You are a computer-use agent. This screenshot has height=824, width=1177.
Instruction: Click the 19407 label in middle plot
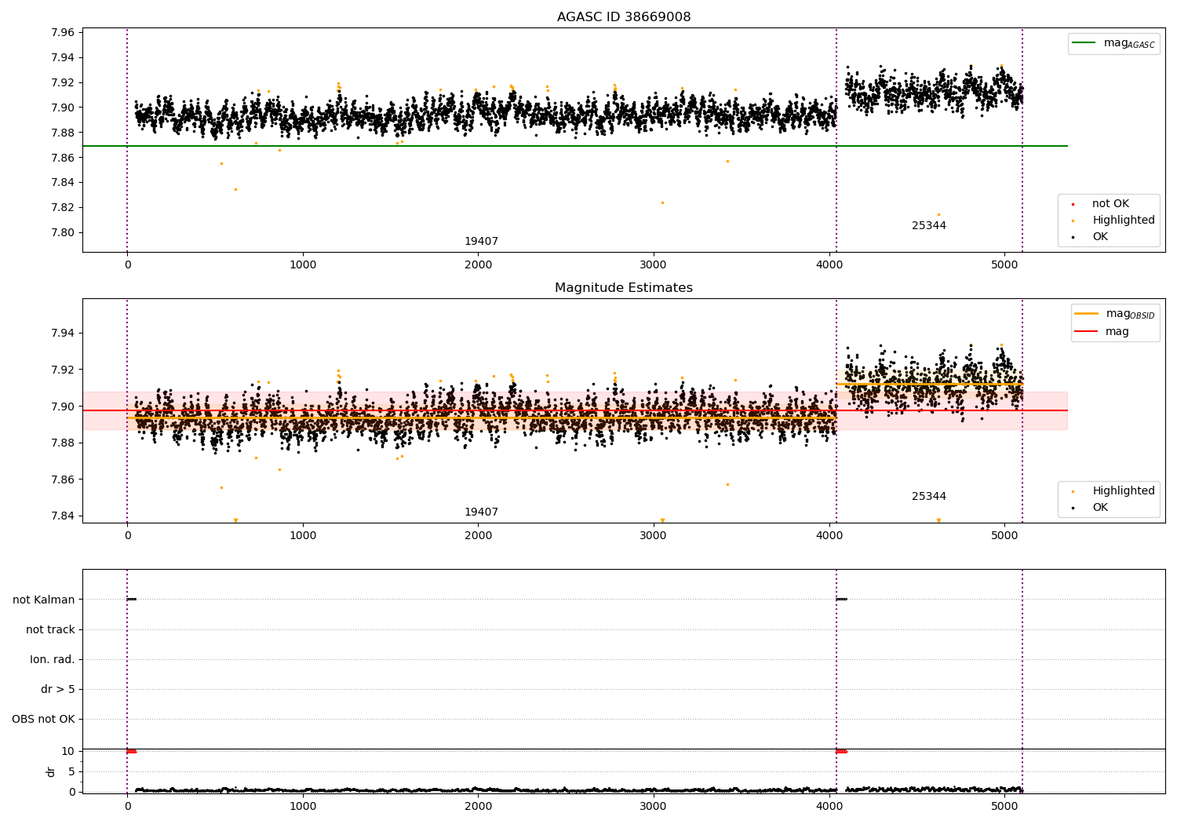(481, 512)
